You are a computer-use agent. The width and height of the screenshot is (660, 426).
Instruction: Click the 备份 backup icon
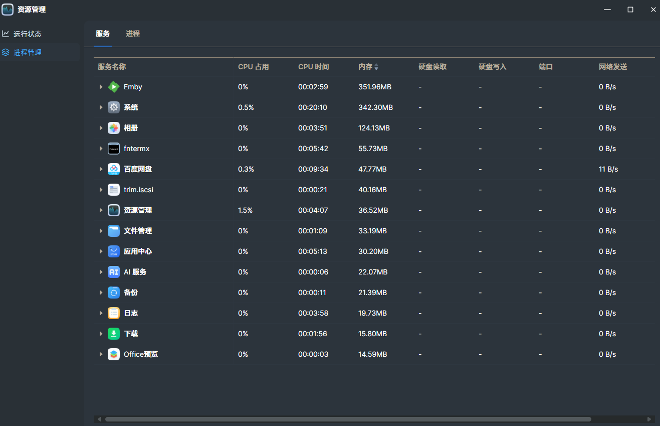[114, 293]
